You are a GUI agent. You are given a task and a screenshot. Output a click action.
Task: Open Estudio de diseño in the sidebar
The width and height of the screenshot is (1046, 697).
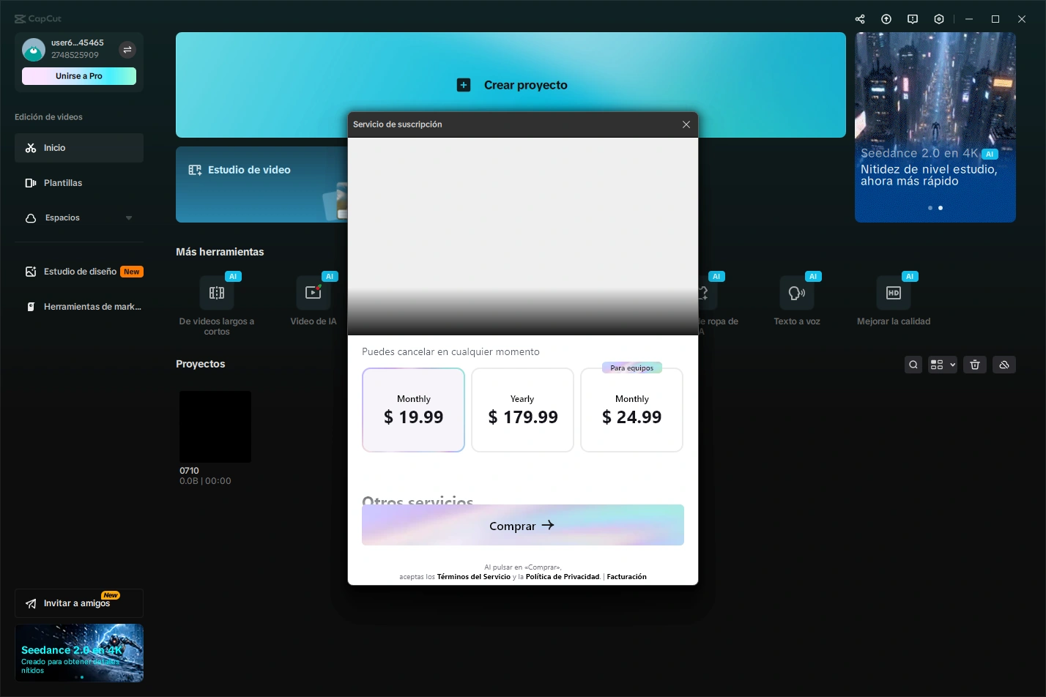(79, 272)
